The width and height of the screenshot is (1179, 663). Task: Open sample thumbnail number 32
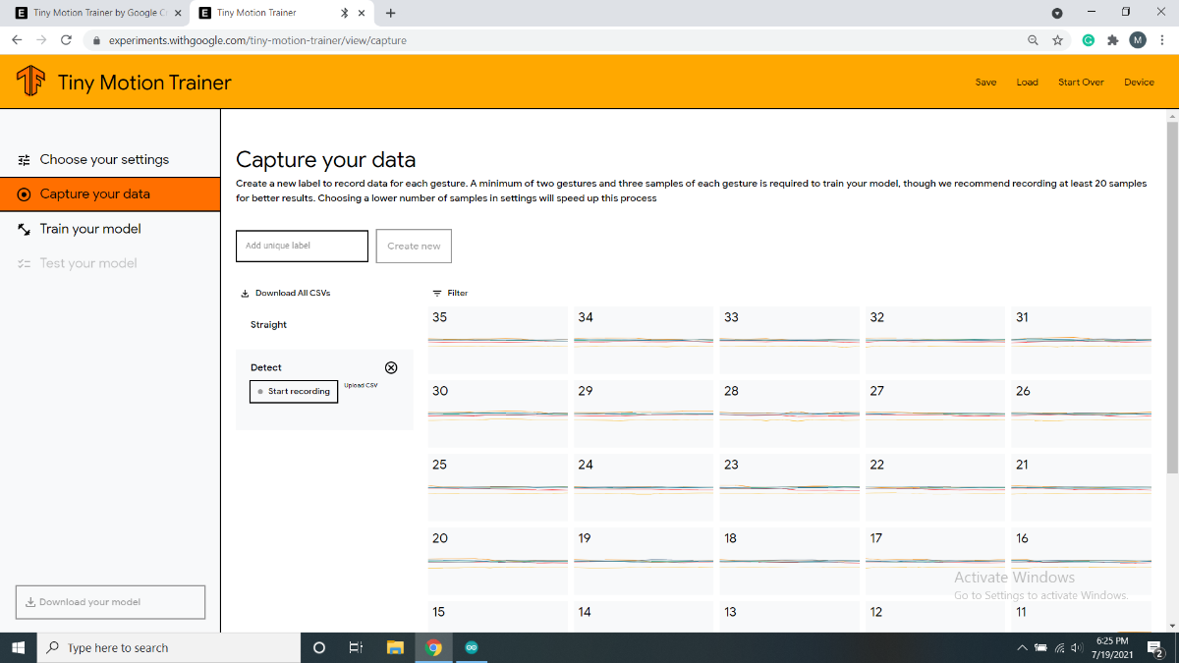tap(935, 340)
